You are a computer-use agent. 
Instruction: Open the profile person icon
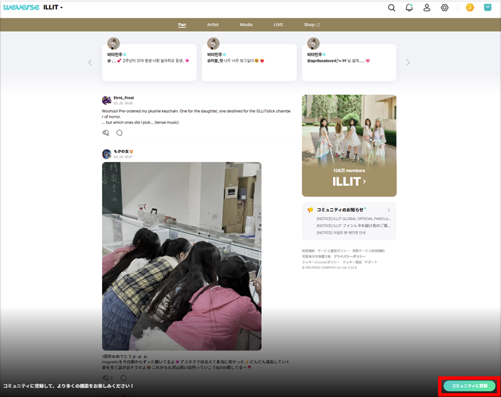(426, 8)
